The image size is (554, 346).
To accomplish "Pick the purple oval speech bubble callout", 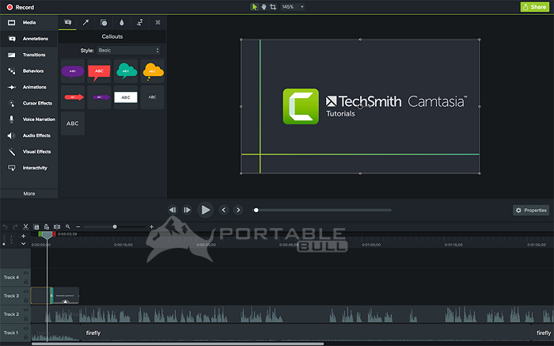I will pyautogui.click(x=73, y=71).
